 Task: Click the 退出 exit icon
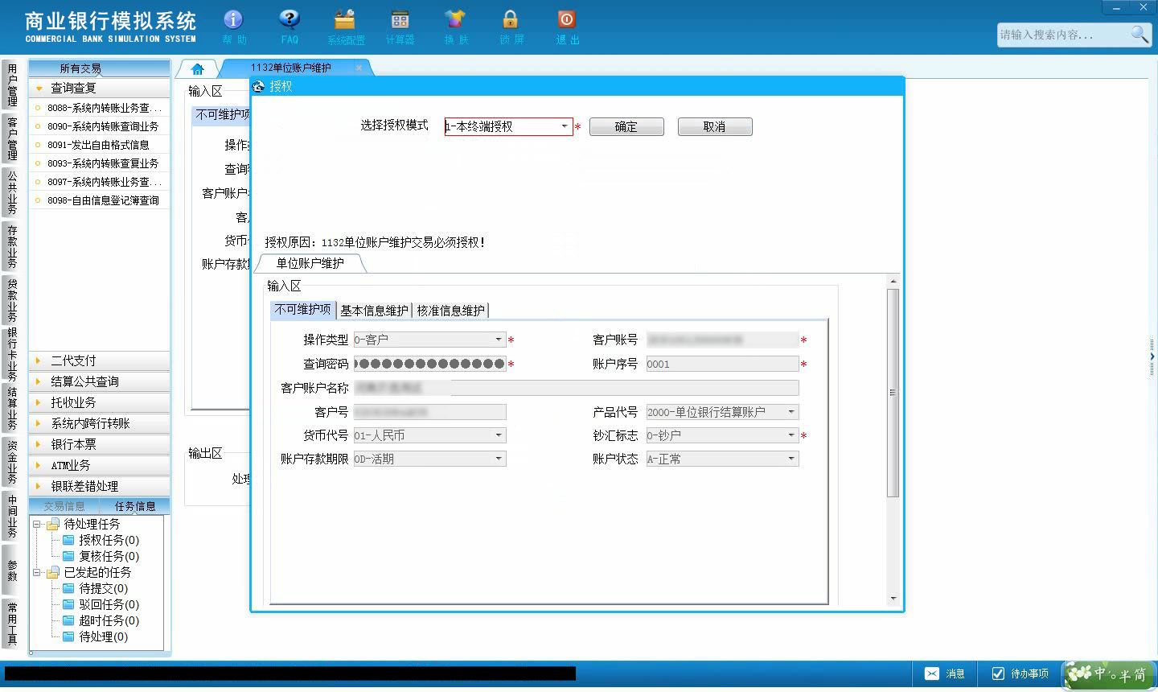(566, 19)
